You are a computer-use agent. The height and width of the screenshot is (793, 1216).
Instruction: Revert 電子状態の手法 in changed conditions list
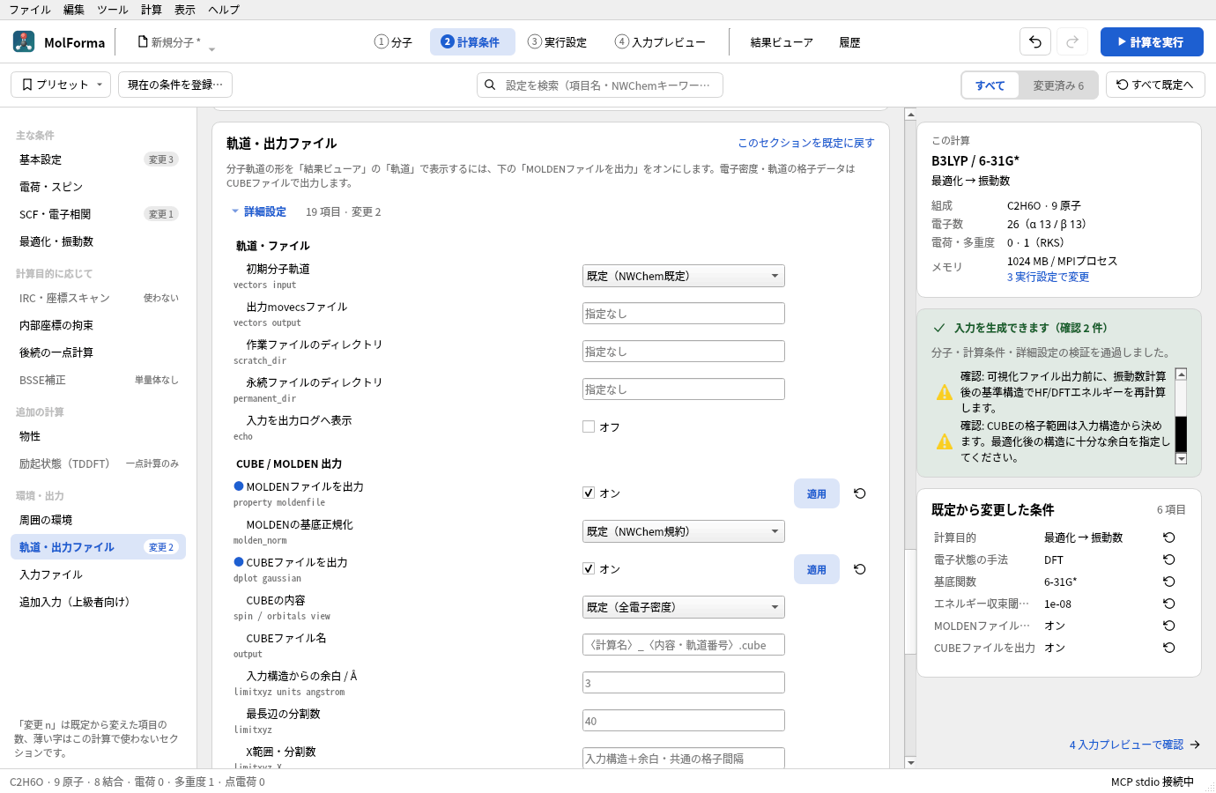(1169, 560)
